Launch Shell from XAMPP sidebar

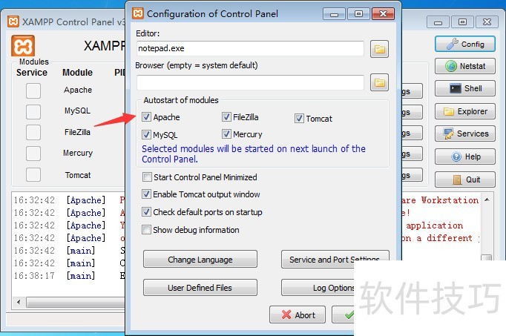[465, 88]
